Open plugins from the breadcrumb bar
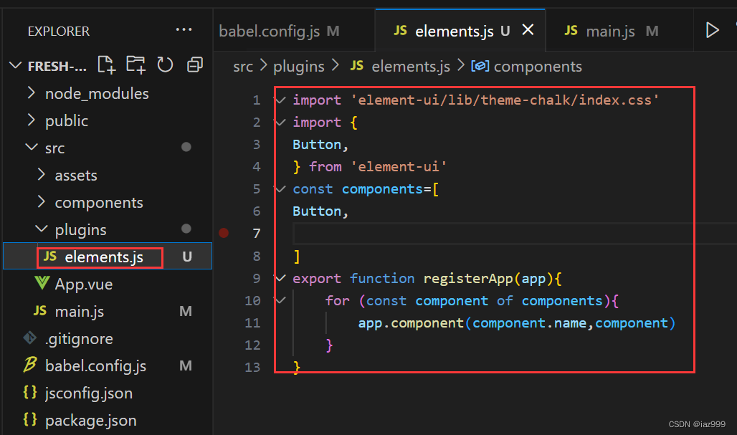737x435 pixels. coord(298,66)
